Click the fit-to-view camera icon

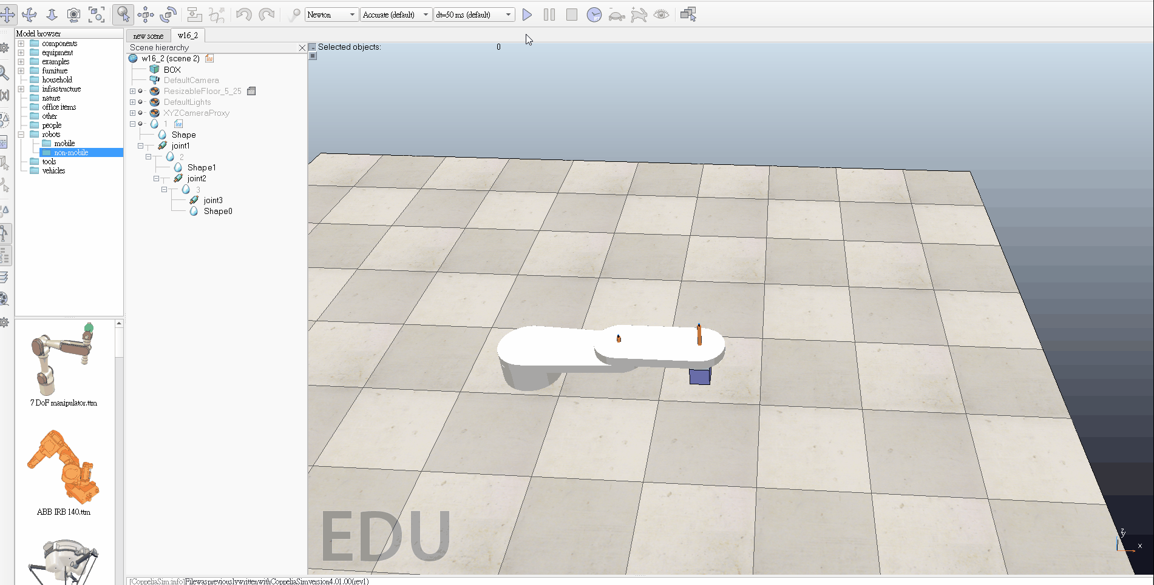tap(97, 15)
